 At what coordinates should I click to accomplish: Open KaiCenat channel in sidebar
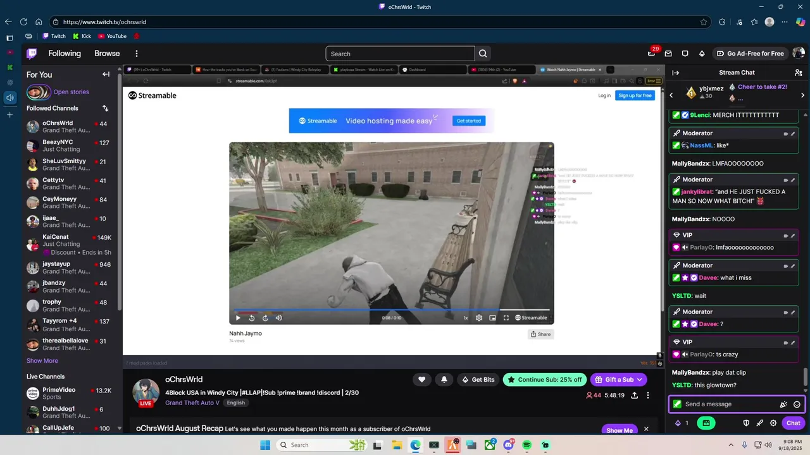point(70,245)
